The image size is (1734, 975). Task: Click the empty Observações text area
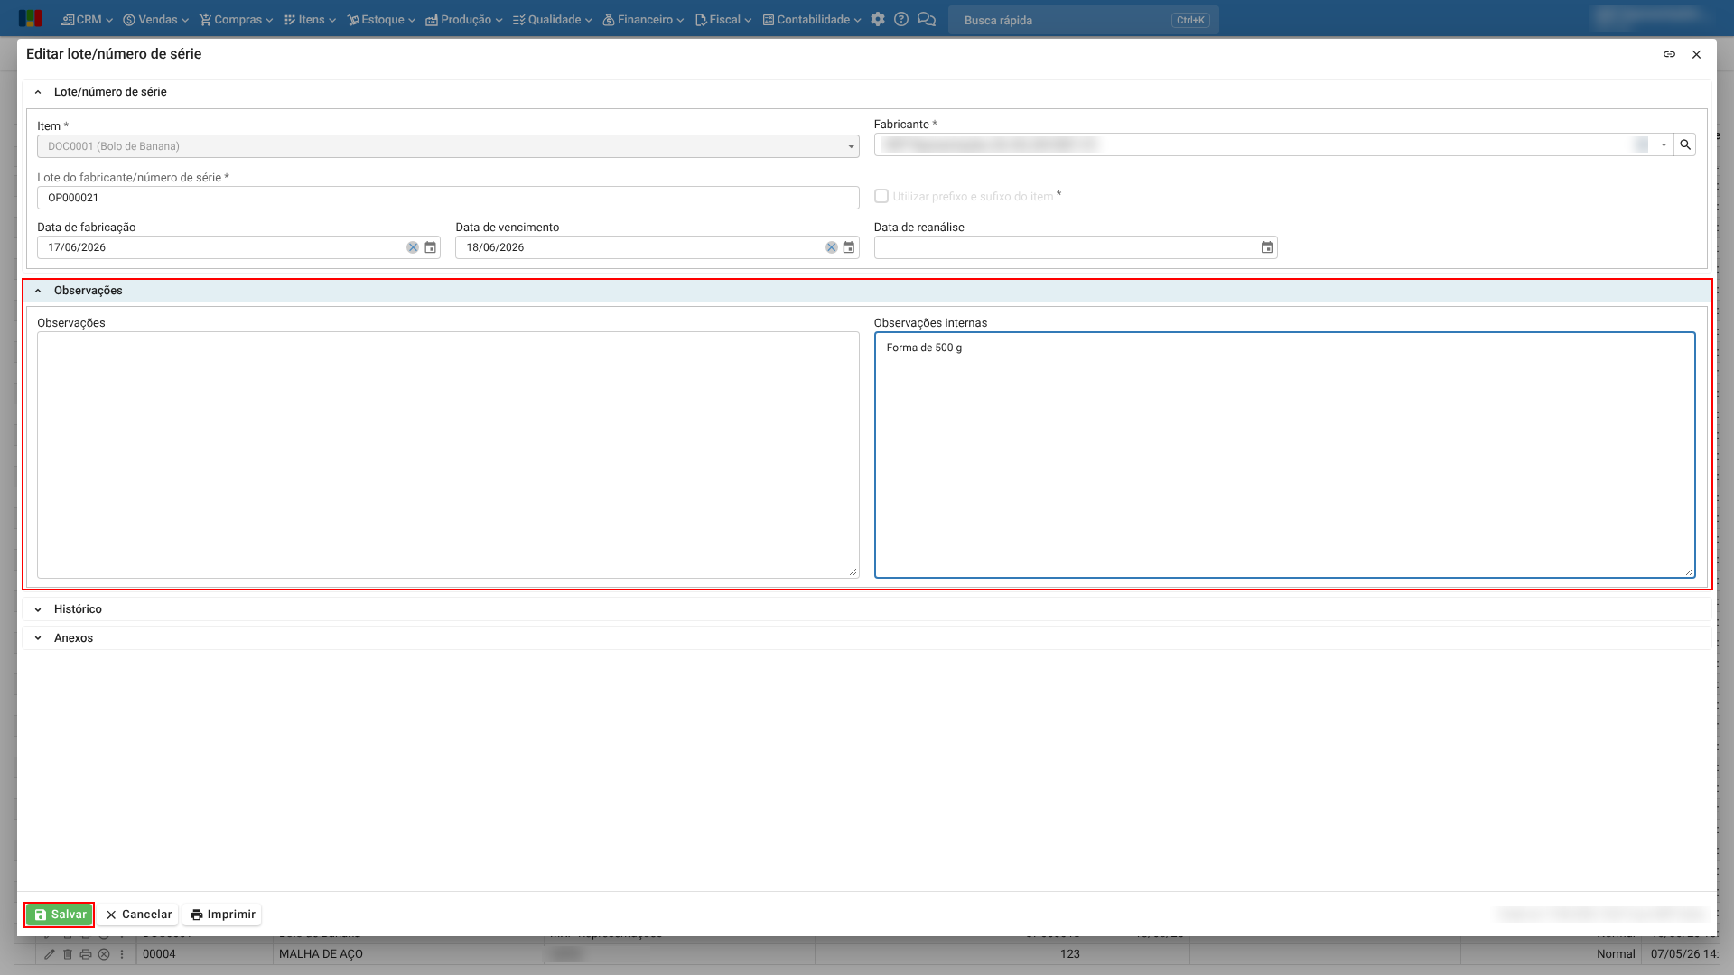click(x=448, y=455)
